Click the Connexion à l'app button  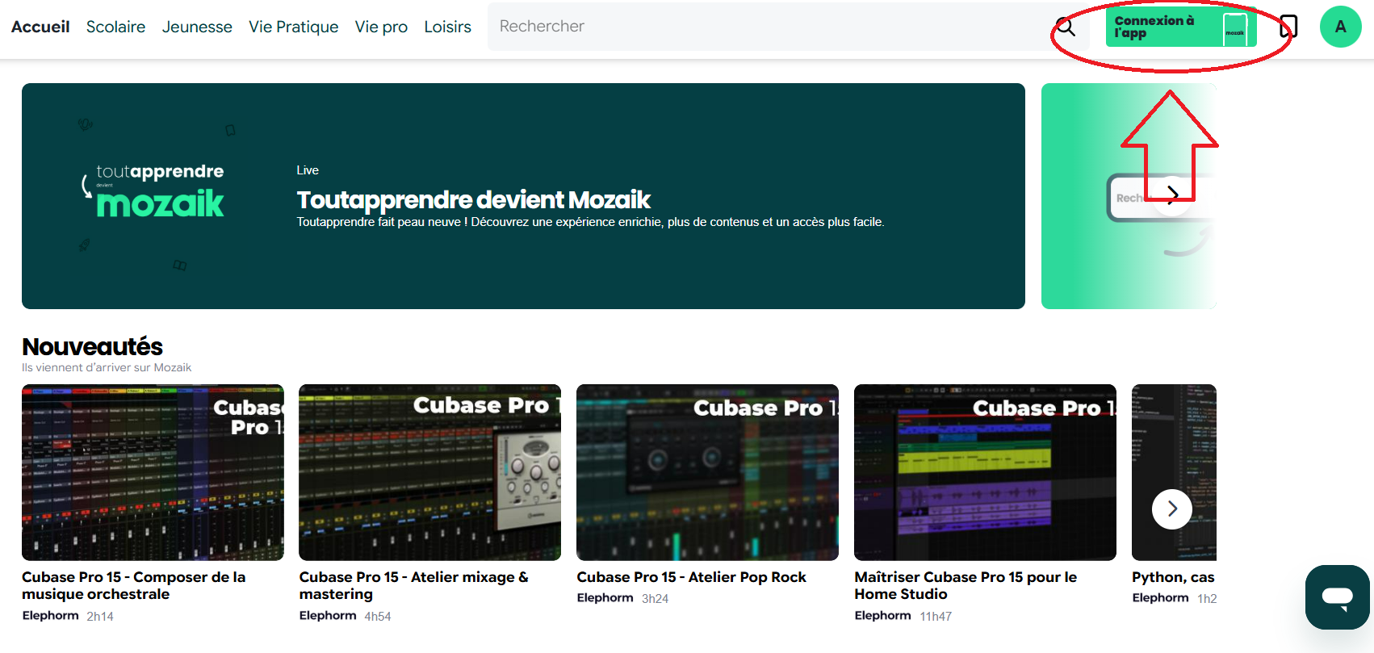1180,27
